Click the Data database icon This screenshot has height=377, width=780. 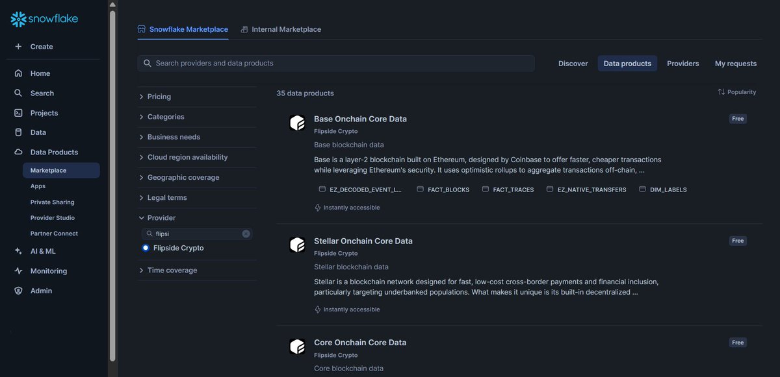(18, 132)
